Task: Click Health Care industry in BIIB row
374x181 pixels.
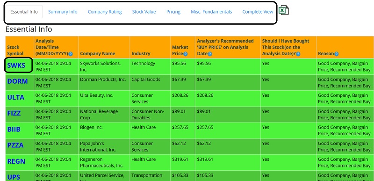Action: [x=150, y=130]
